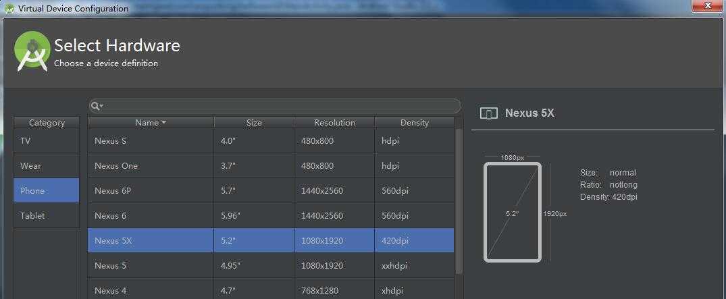Sort device list by Name column
The width and height of the screenshot is (726, 299).
coord(151,123)
